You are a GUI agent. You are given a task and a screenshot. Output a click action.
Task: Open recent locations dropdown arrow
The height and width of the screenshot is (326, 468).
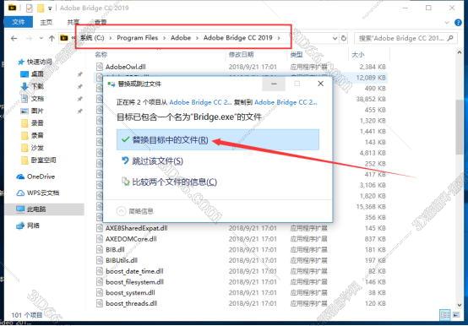[41, 38]
